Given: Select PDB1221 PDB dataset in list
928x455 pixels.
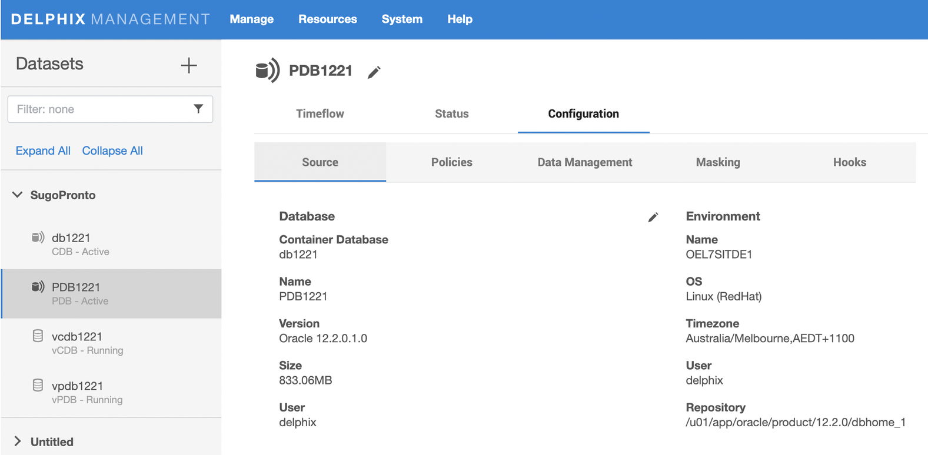Looking at the screenshot, I should click(111, 294).
